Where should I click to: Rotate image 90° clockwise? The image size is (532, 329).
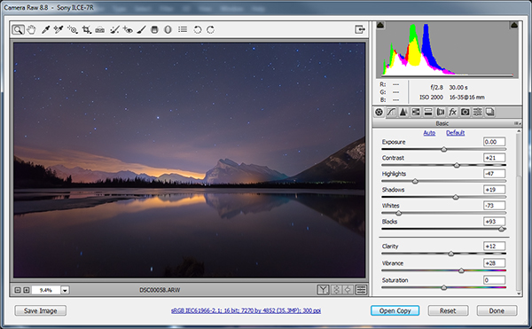click(211, 30)
